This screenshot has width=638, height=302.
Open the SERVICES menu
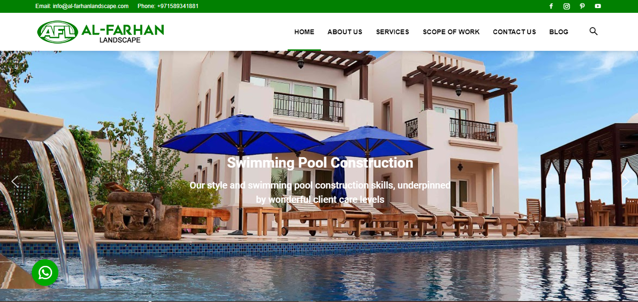pos(393,32)
